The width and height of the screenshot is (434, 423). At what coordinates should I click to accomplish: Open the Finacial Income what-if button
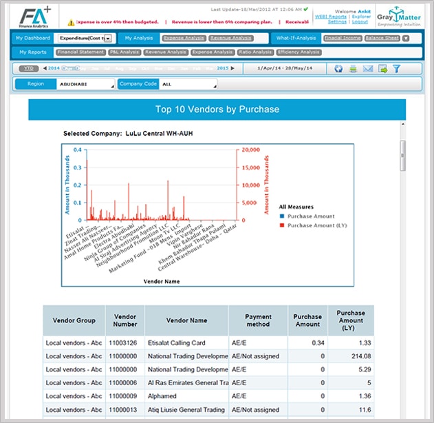pos(343,38)
